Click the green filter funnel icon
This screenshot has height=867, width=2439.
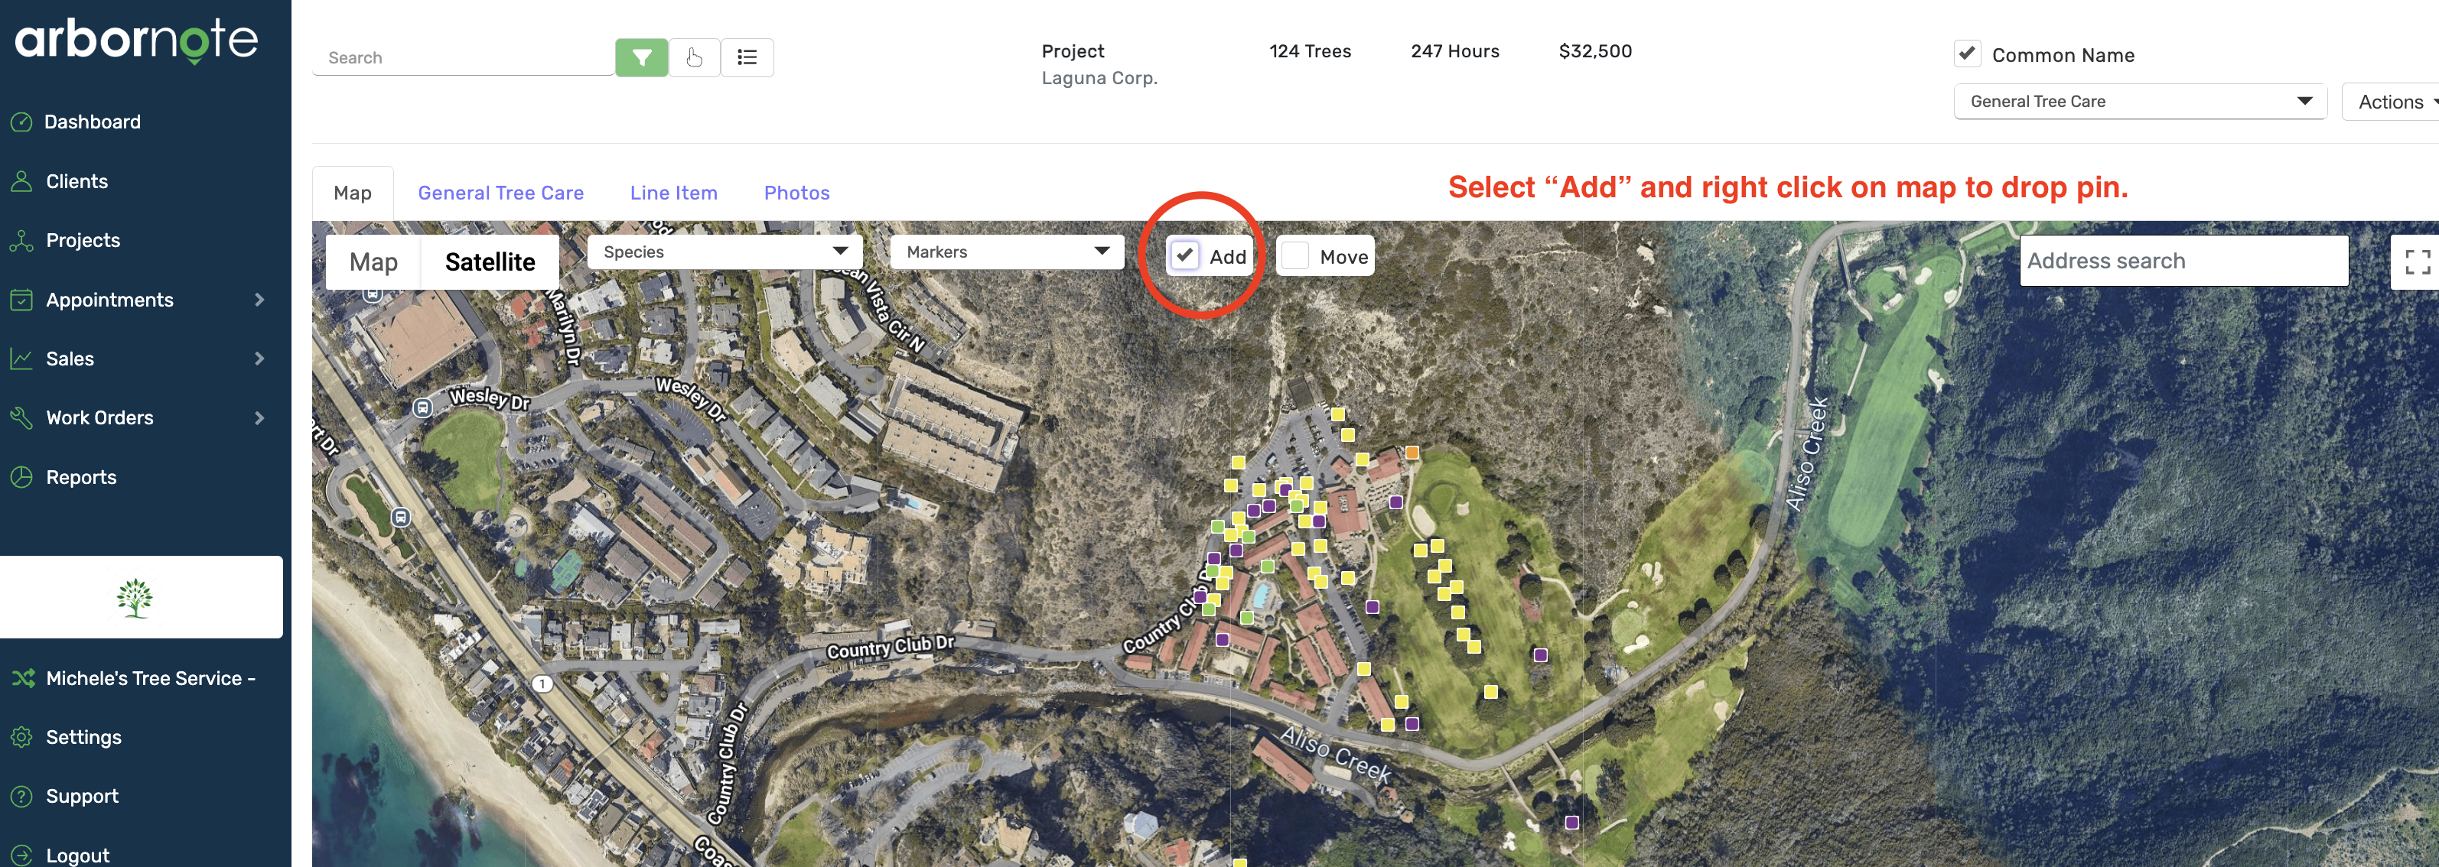641,58
